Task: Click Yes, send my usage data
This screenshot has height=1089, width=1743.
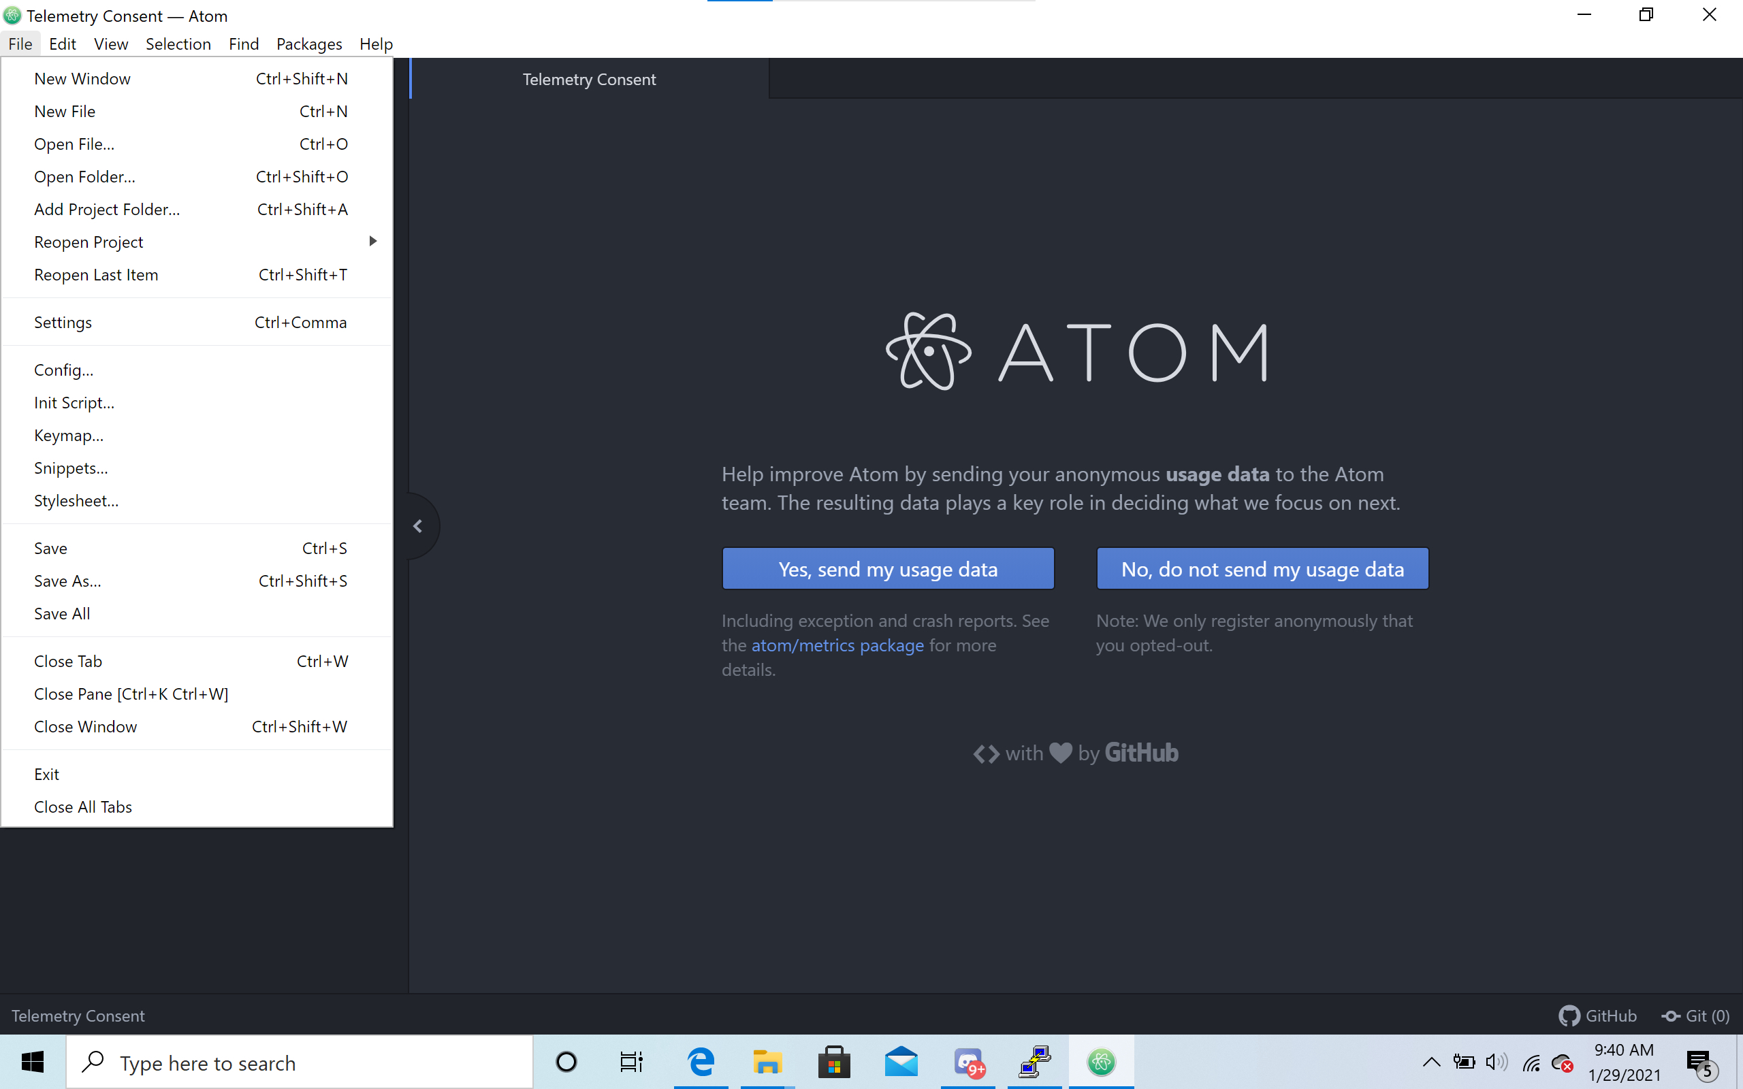Action: point(888,569)
